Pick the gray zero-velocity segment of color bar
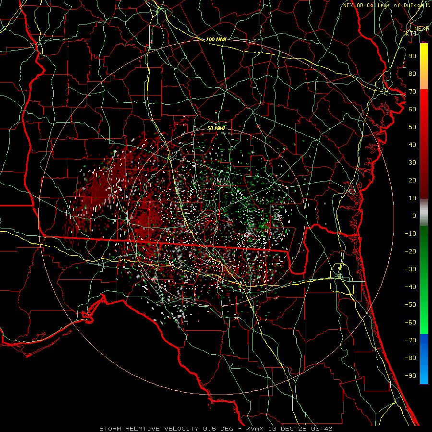432x432 pixels. tap(424, 213)
